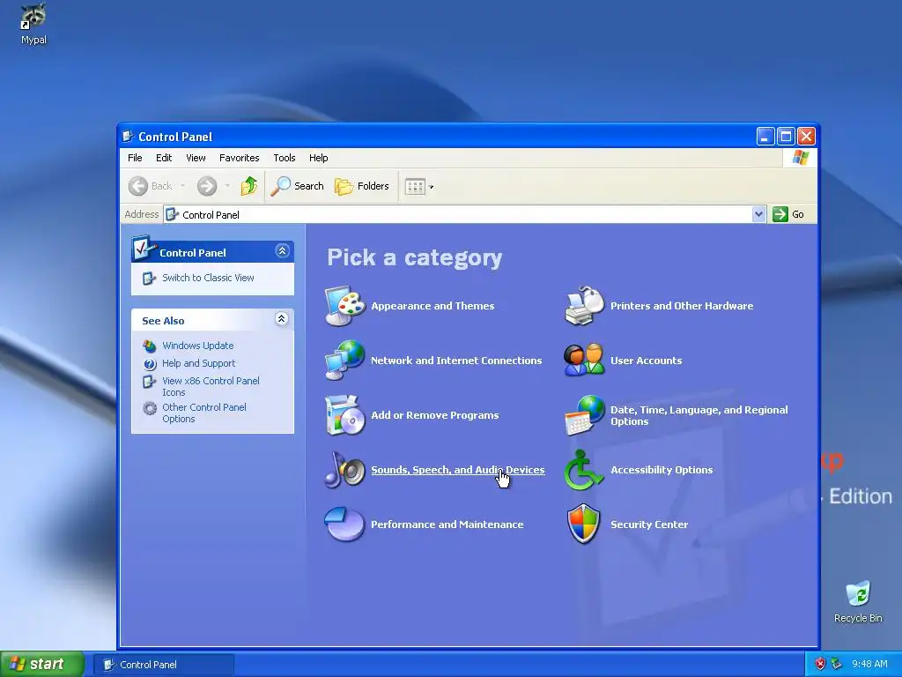
Task: Open User Accounts link
Action: (x=646, y=361)
